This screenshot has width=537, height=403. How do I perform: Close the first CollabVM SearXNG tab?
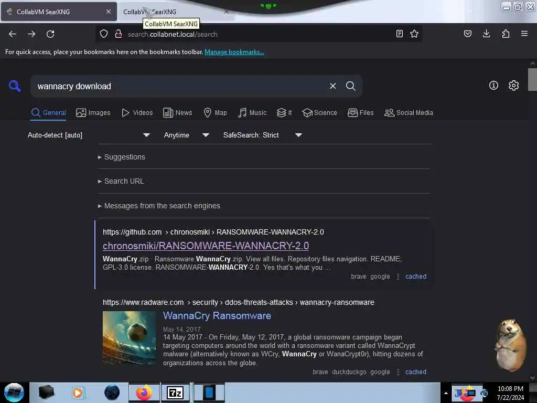(x=108, y=12)
